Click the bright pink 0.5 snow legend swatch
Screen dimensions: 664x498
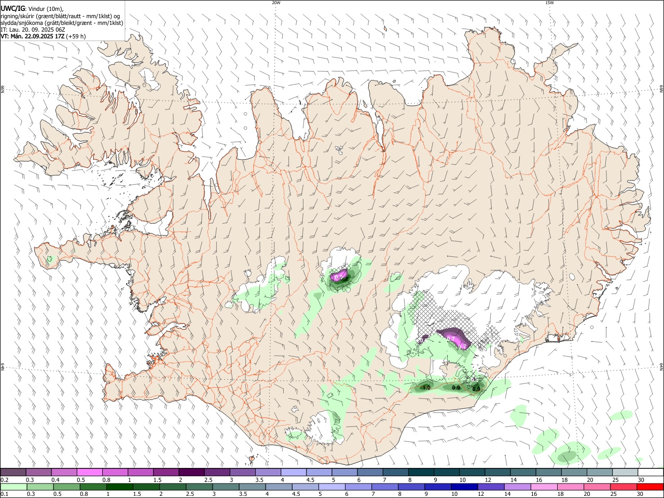click(90, 473)
